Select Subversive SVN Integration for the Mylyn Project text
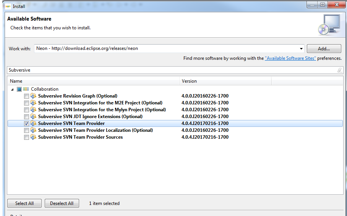Image resolution: width=347 pixels, height=216 pixels. [x=102, y=110]
